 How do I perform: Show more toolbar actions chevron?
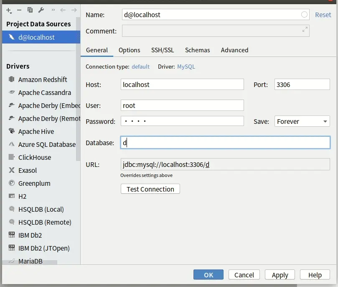click(53, 10)
